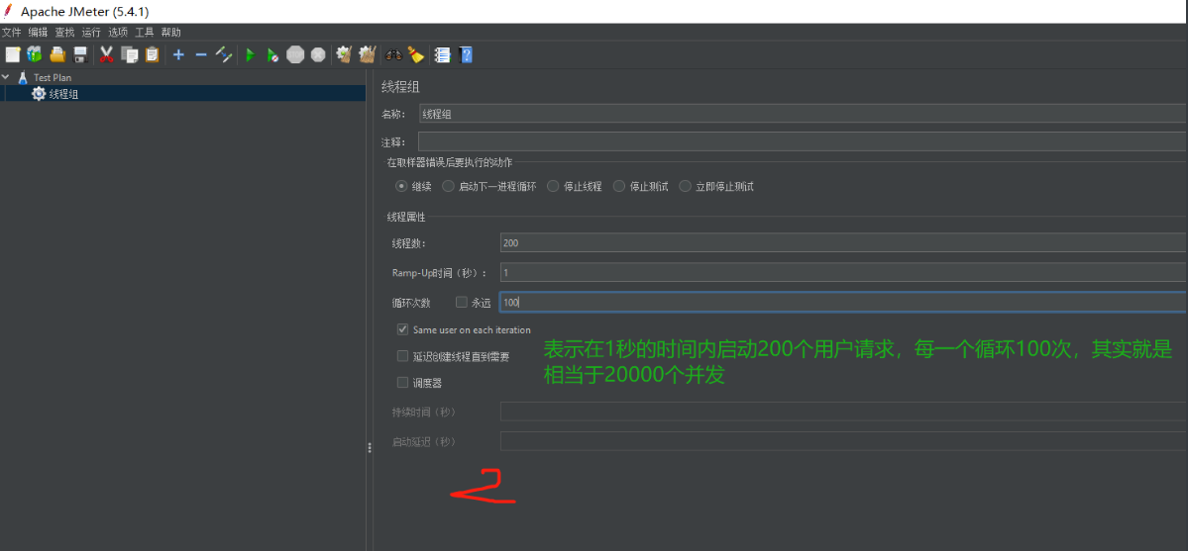The height and width of the screenshot is (551, 1188).
Task: Click the 启动延迟（秒） field
Action: coord(843,441)
